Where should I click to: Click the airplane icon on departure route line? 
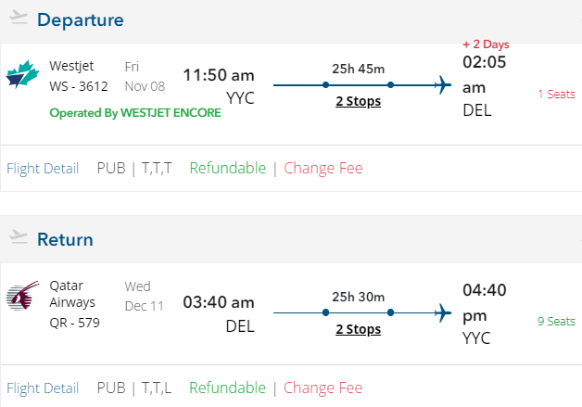click(x=442, y=85)
